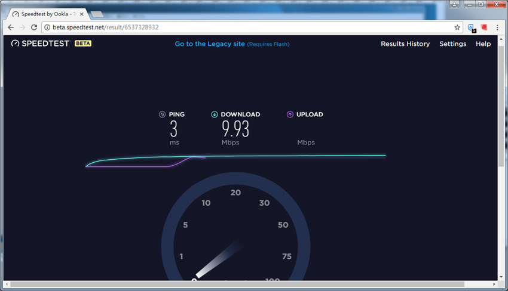Open a new browser tab
This screenshot has width=508, height=291.
96,14
